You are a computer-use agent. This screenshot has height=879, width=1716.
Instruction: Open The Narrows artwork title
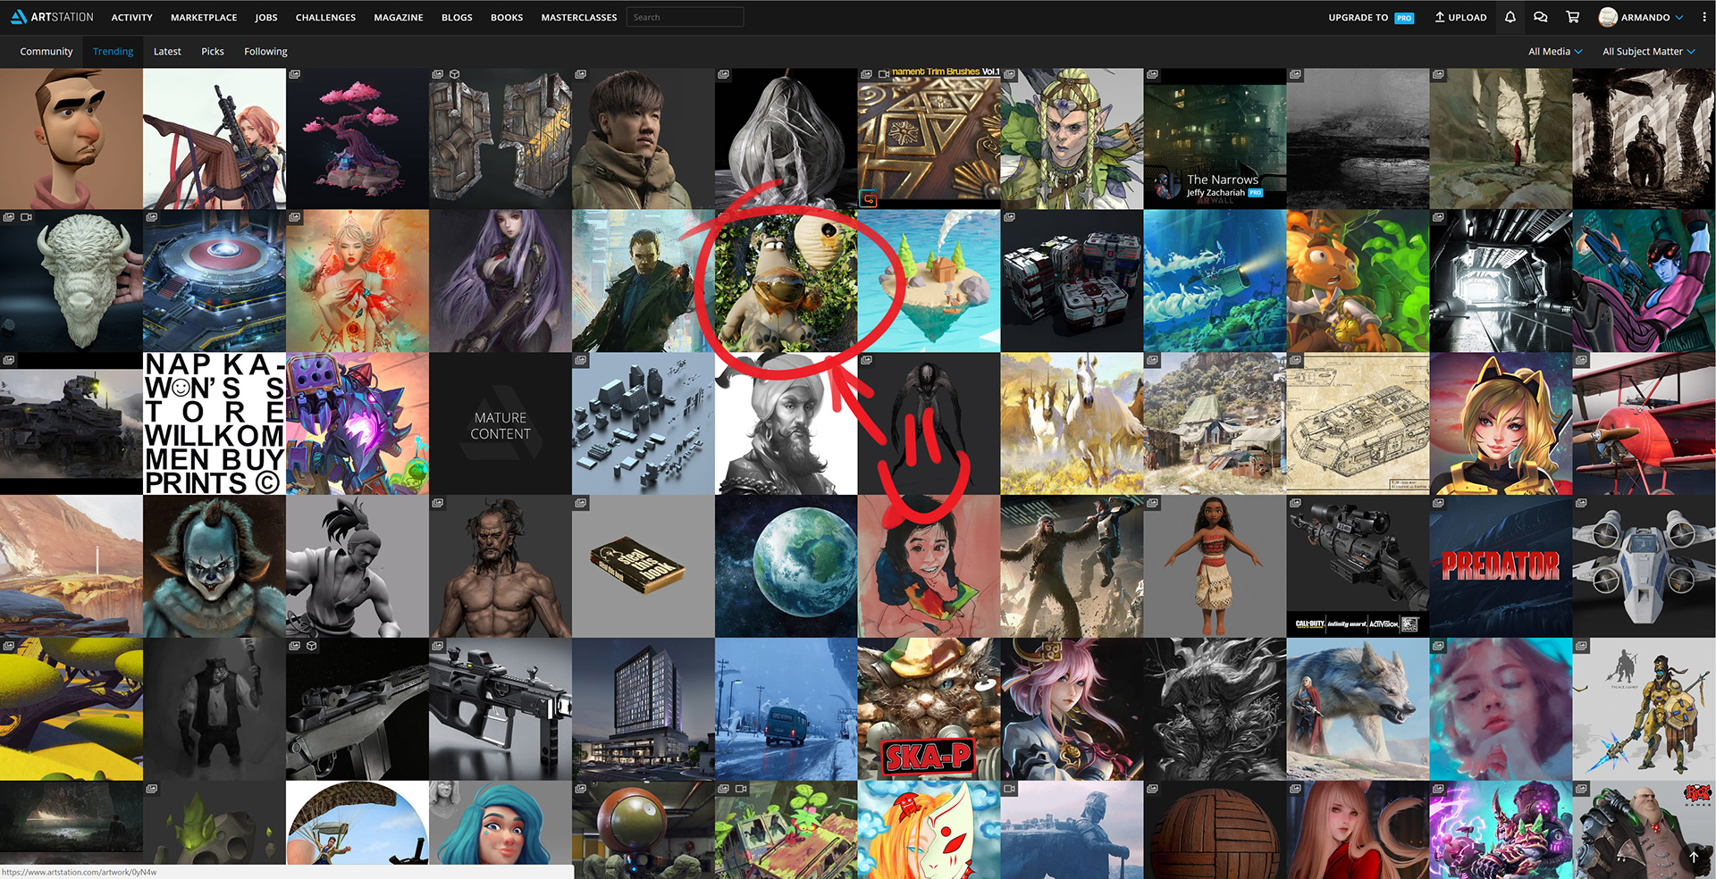pos(1222,180)
